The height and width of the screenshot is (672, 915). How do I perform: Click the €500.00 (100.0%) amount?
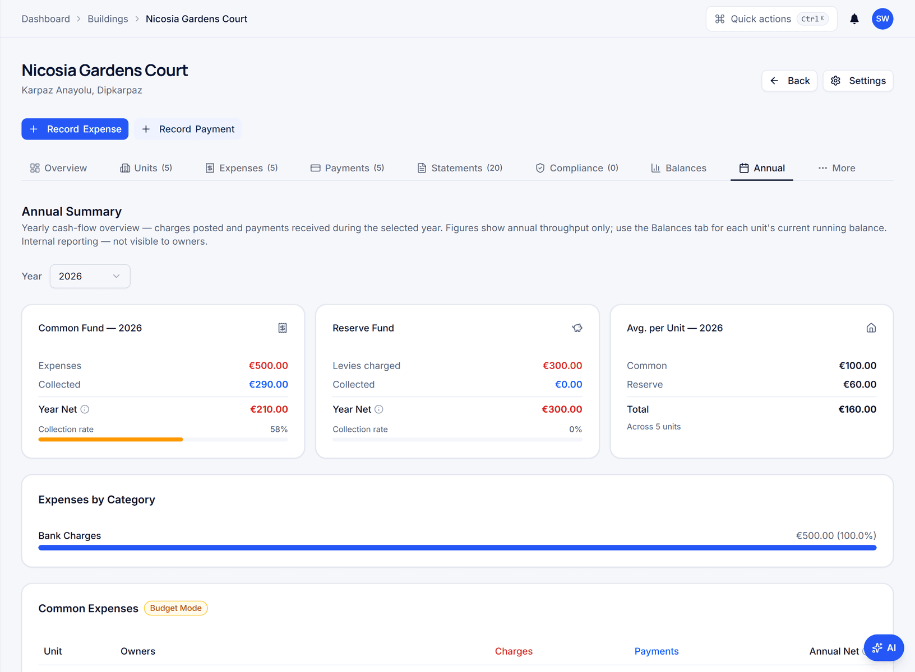(836, 536)
